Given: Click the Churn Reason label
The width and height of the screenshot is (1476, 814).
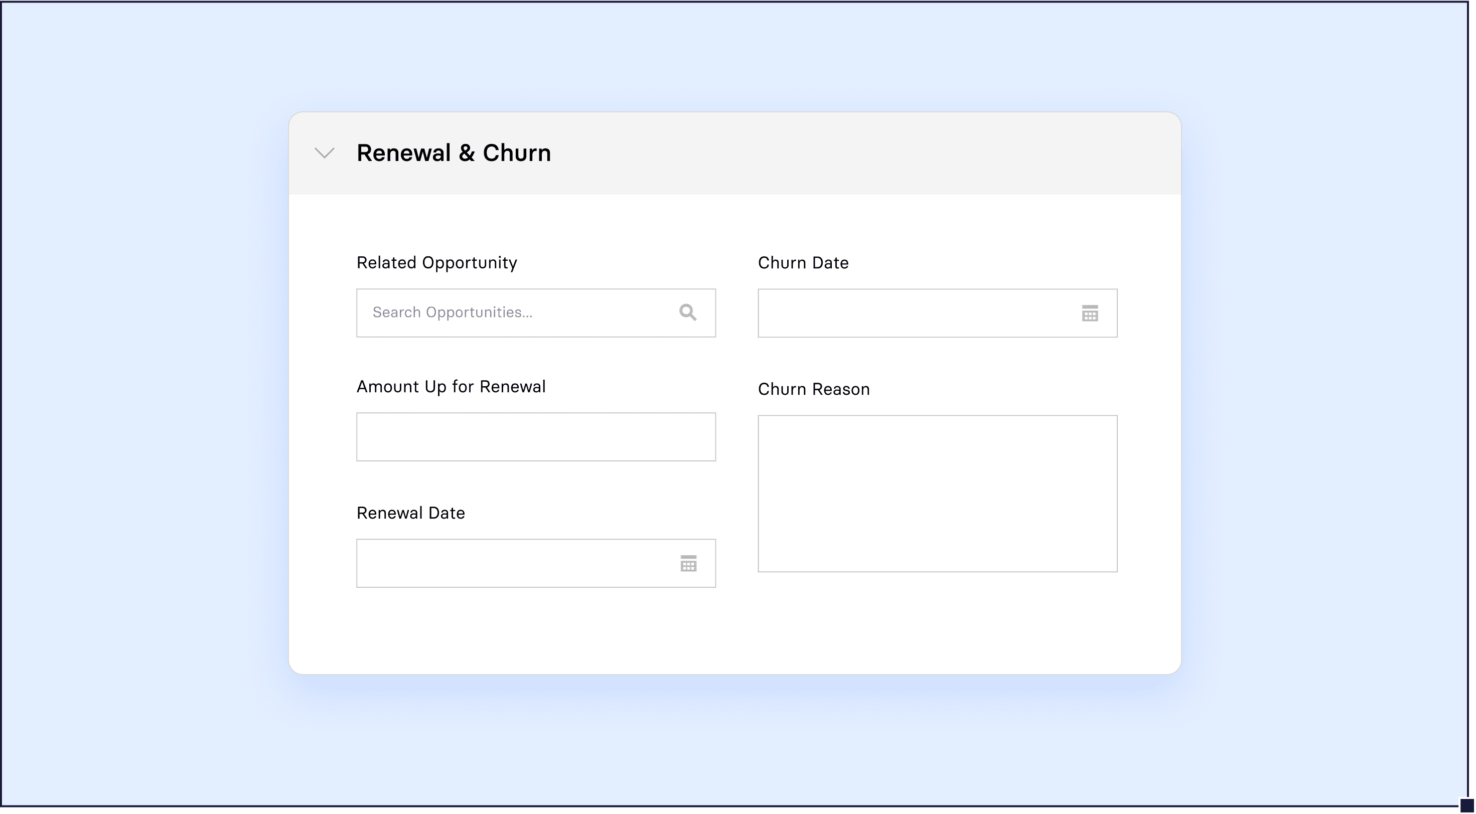Looking at the screenshot, I should [x=814, y=389].
